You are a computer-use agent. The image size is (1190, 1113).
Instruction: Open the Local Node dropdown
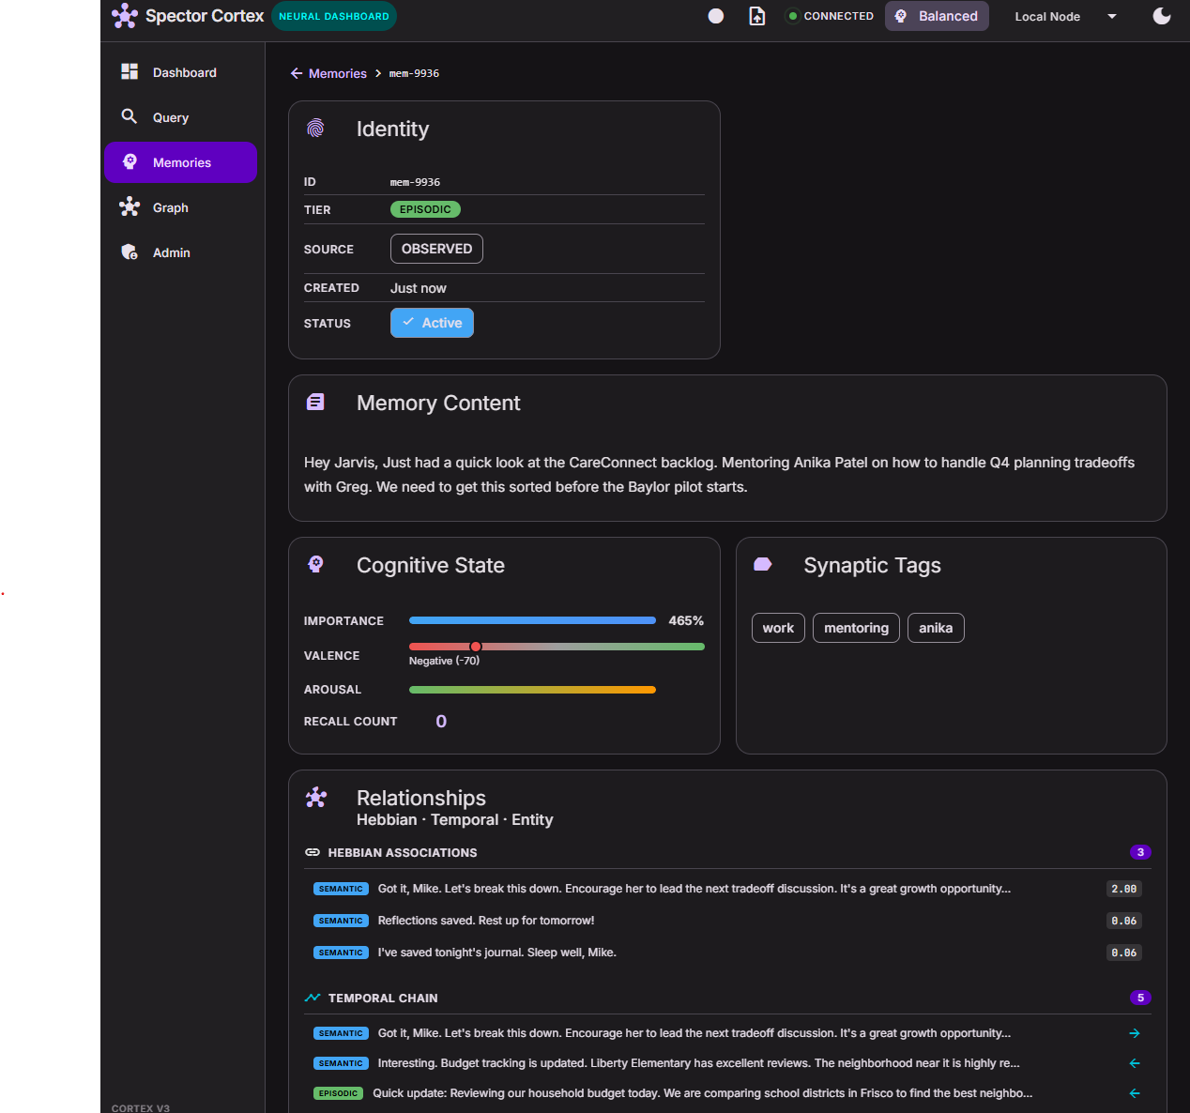[1065, 16]
